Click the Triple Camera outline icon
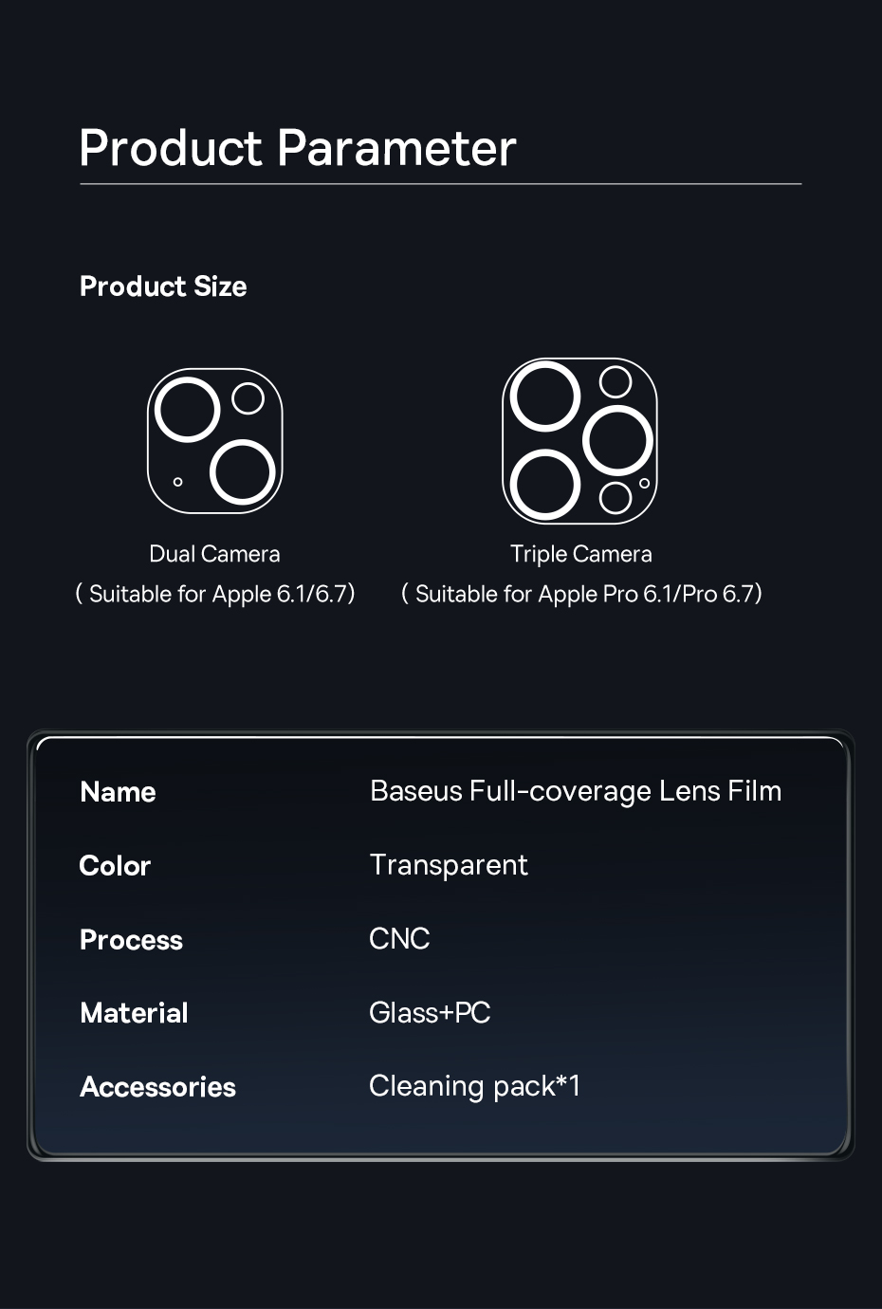882x1309 pixels. click(579, 441)
